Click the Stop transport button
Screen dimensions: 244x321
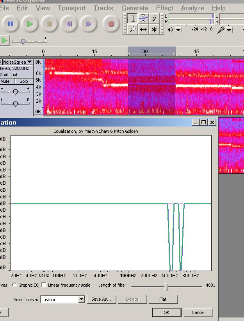coord(50,24)
